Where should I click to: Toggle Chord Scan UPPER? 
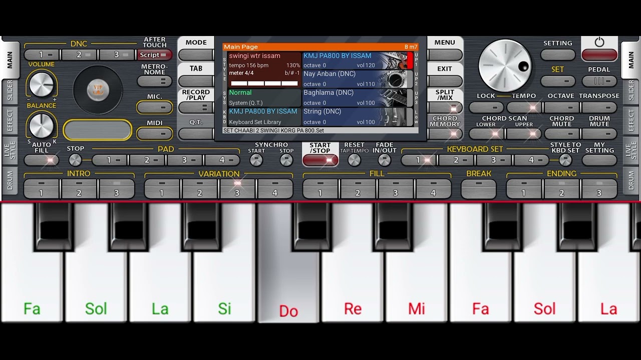(x=524, y=133)
